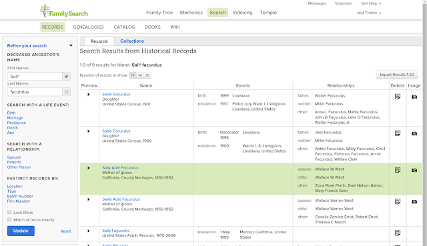Switch to the RECORDS sub-navigation tab
The width and height of the screenshot is (427, 246).
pyautogui.click(x=53, y=27)
